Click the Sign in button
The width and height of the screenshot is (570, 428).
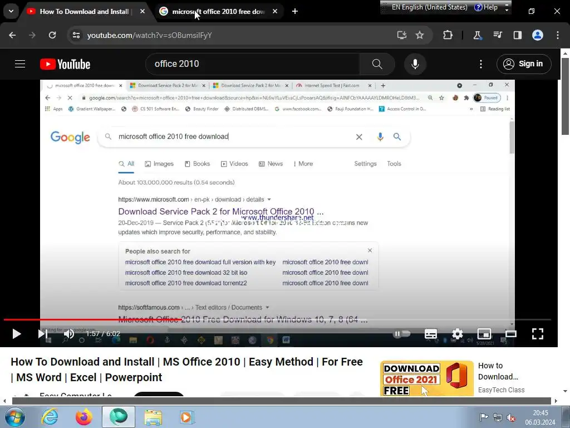[524, 64]
